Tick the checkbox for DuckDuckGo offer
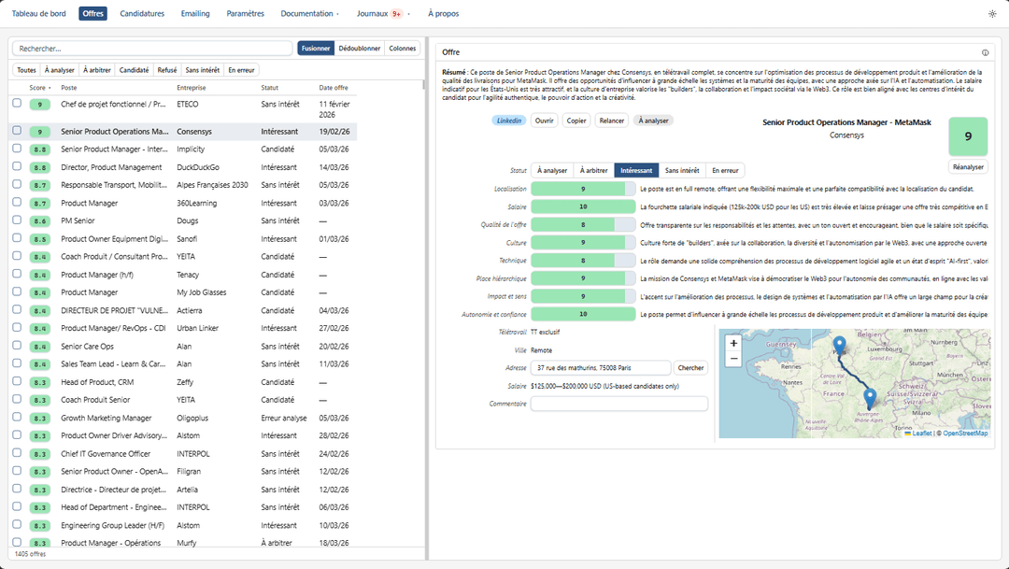 [17, 167]
